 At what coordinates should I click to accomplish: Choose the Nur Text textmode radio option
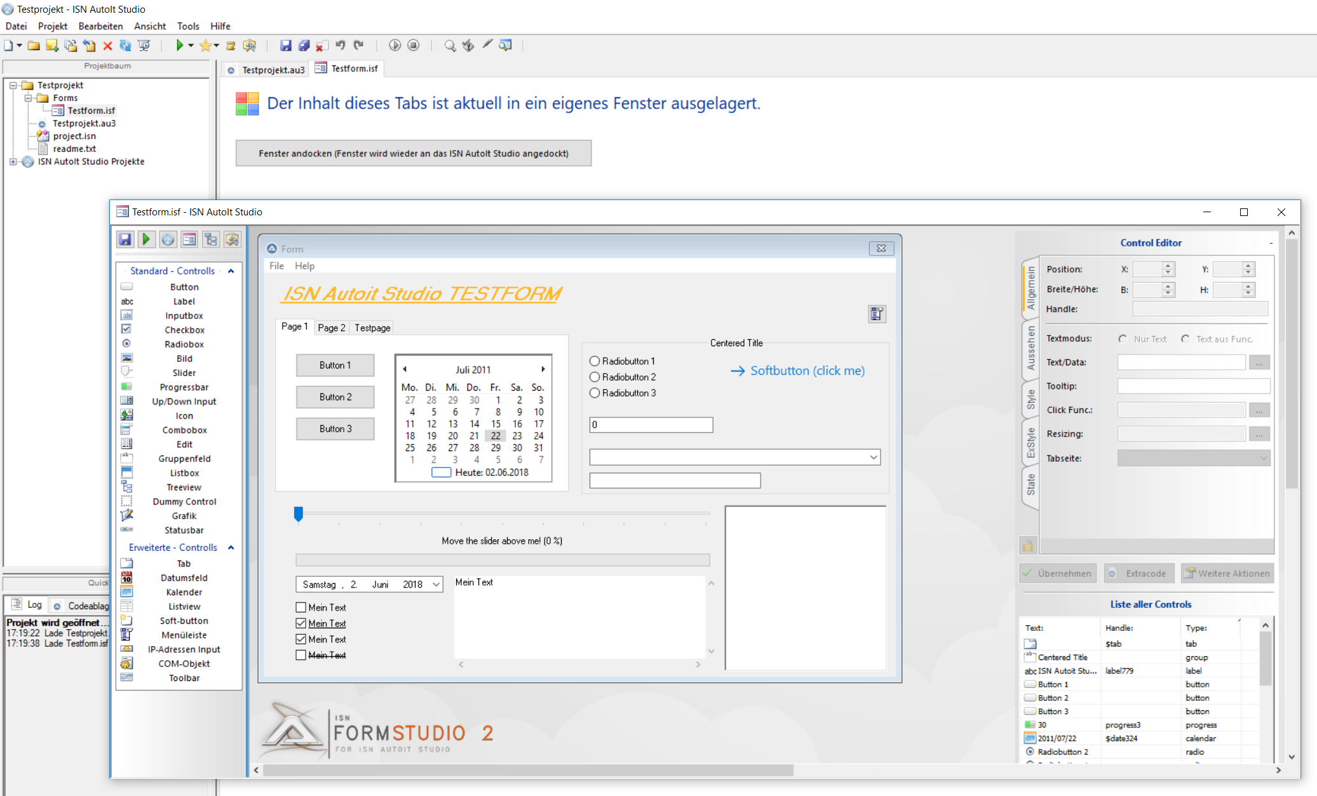tap(1123, 339)
